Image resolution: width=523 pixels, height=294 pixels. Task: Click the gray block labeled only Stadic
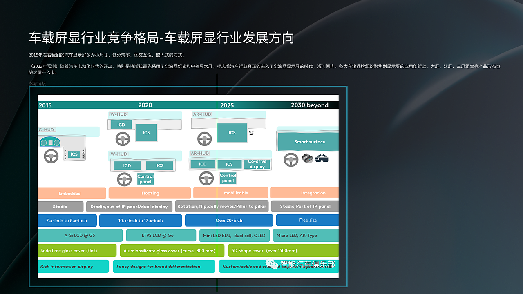60,207
